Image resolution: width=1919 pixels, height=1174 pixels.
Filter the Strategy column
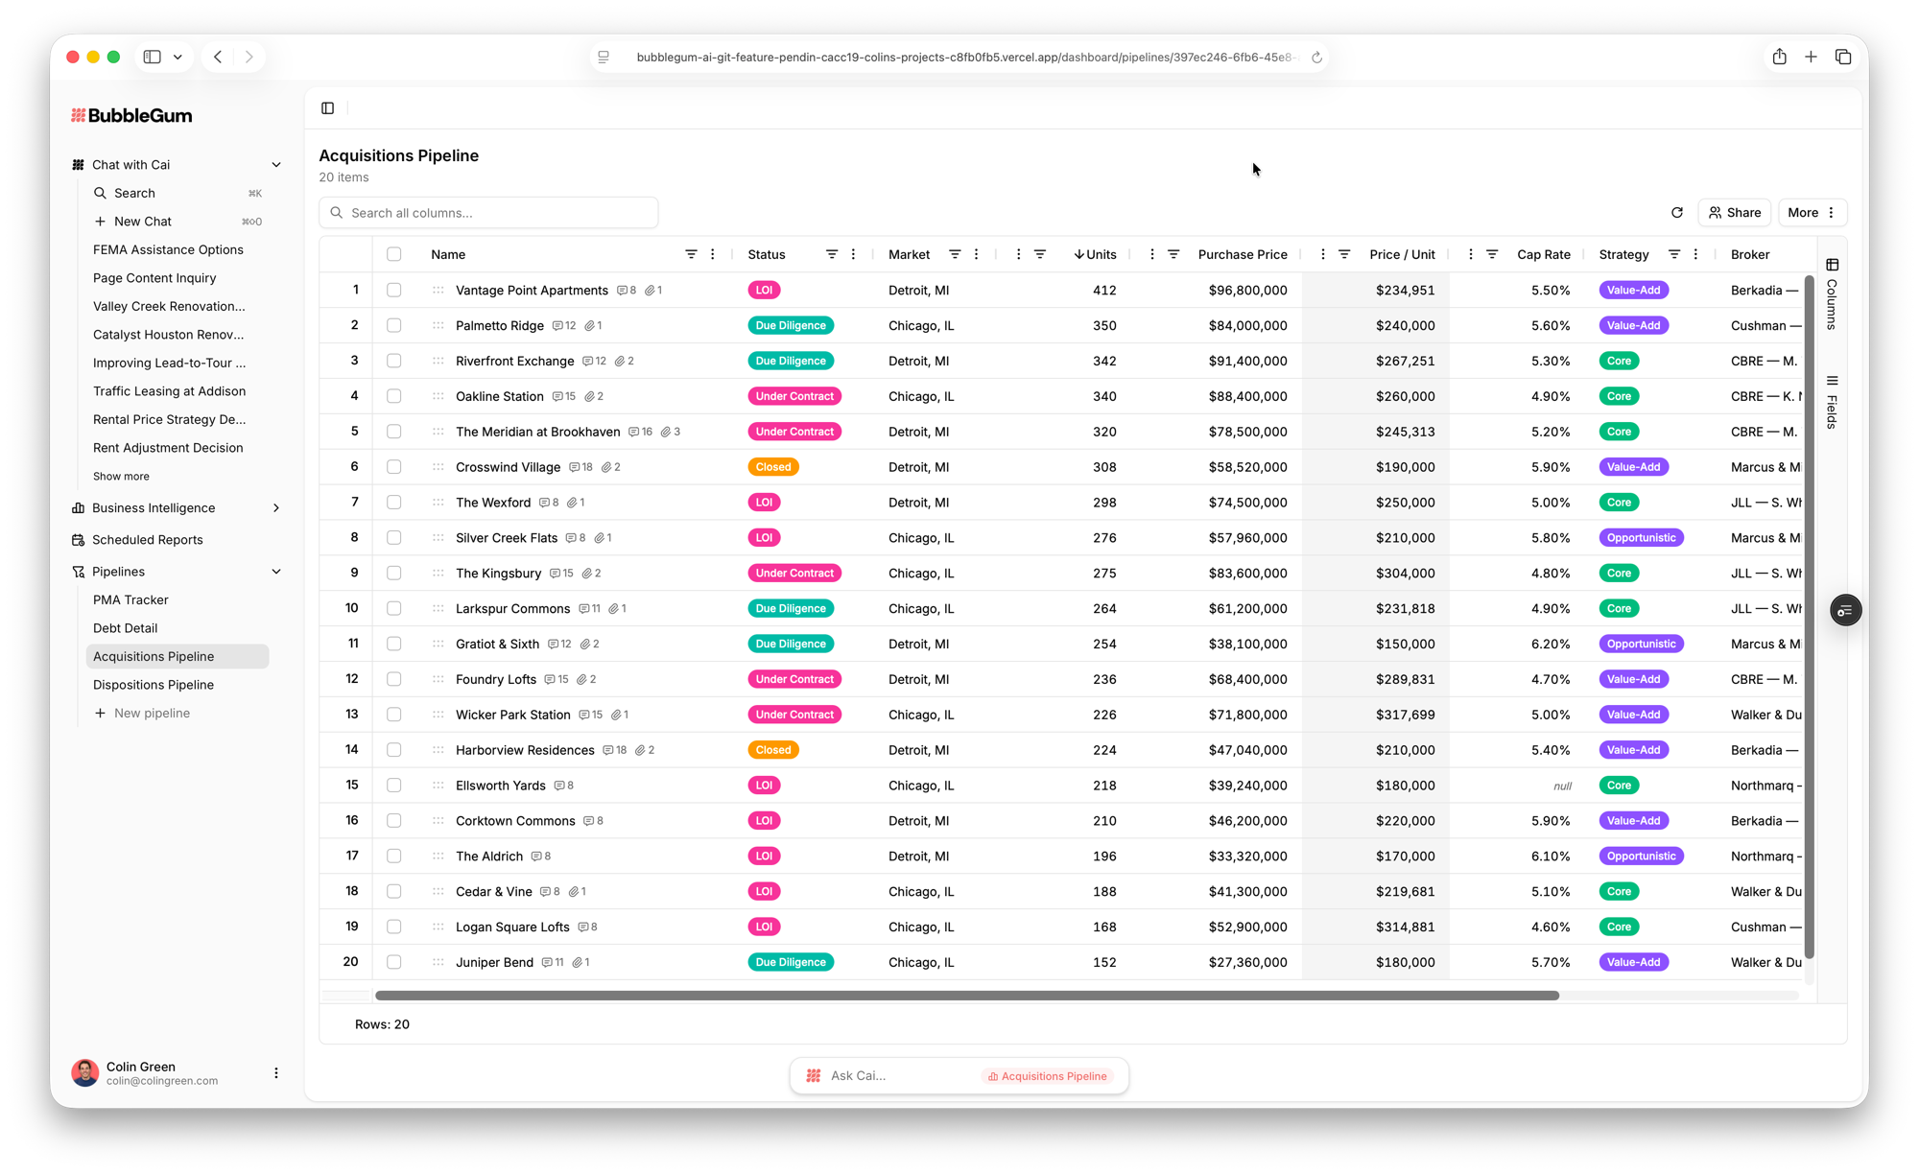pyautogui.click(x=1674, y=254)
